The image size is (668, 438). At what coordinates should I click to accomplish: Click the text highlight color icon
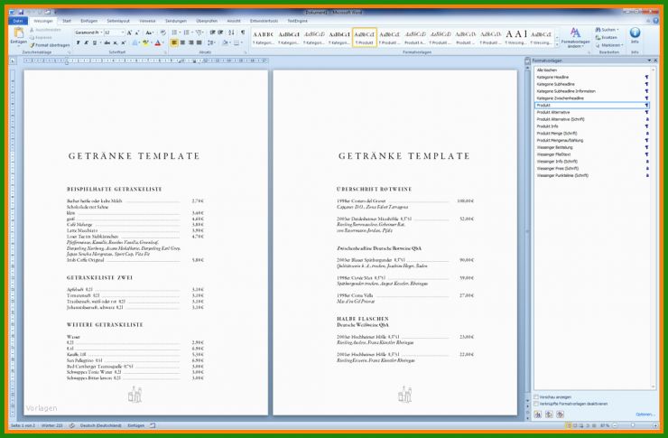(x=145, y=43)
